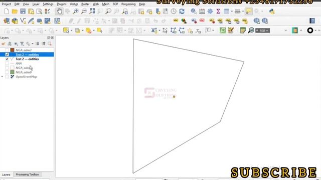Click the black ring icon in toolbar

pyautogui.click(x=310, y=30)
